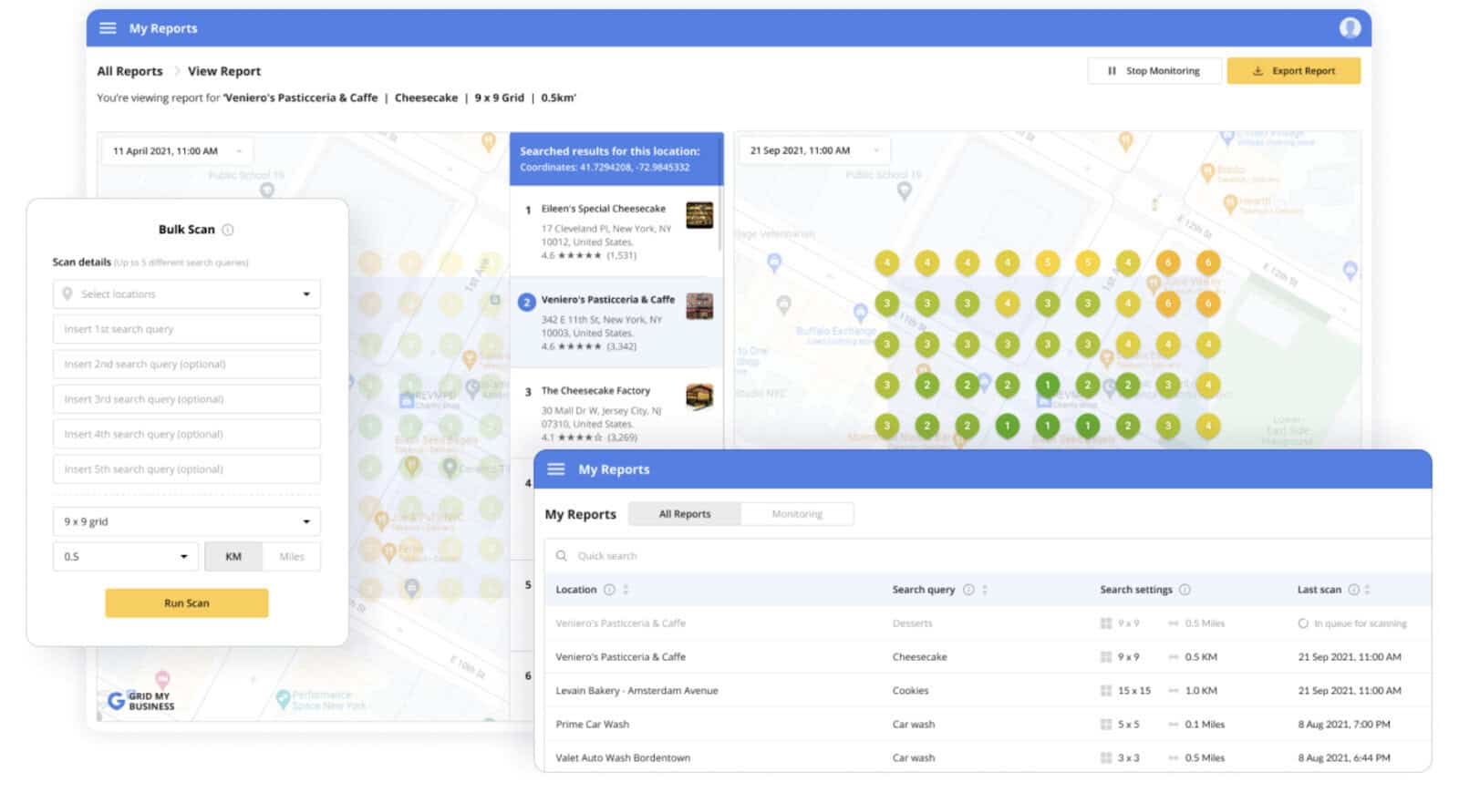Click the Cheesecake search query cell

[919, 657]
